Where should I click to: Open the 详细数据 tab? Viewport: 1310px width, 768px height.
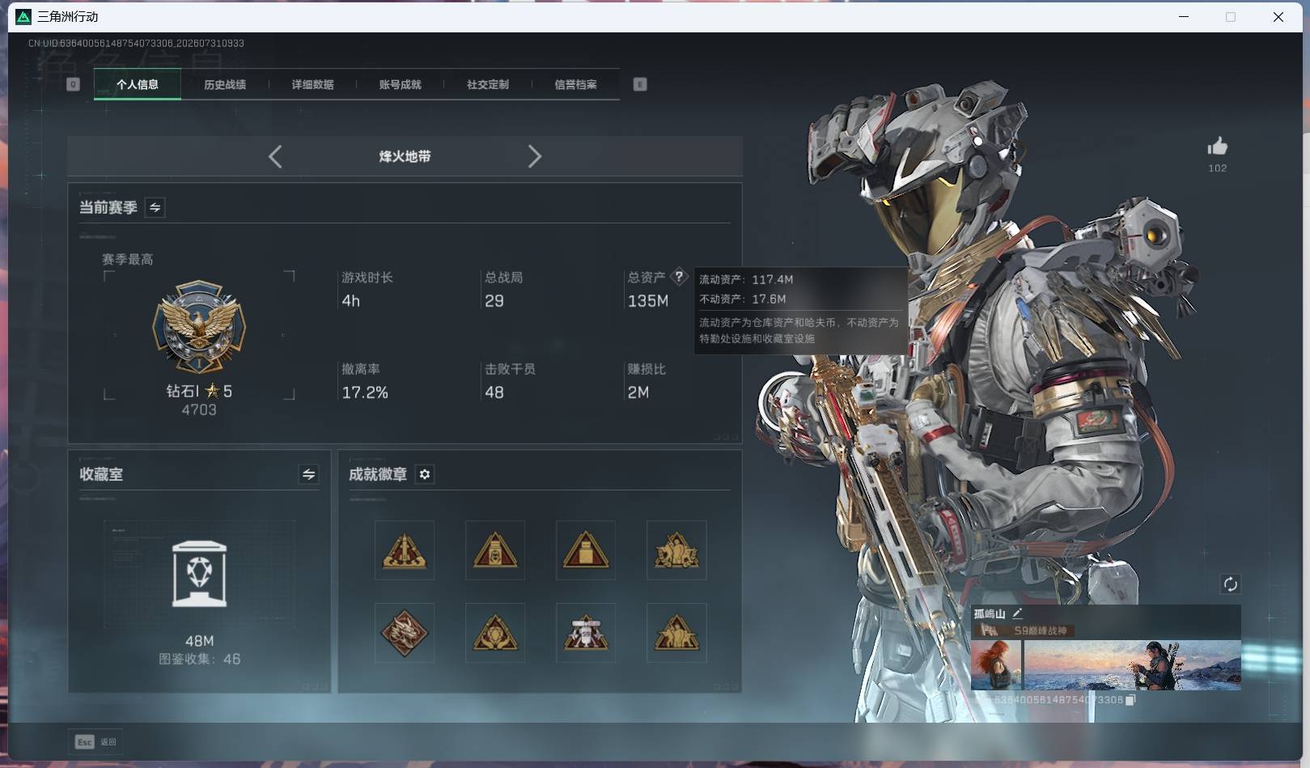click(312, 84)
